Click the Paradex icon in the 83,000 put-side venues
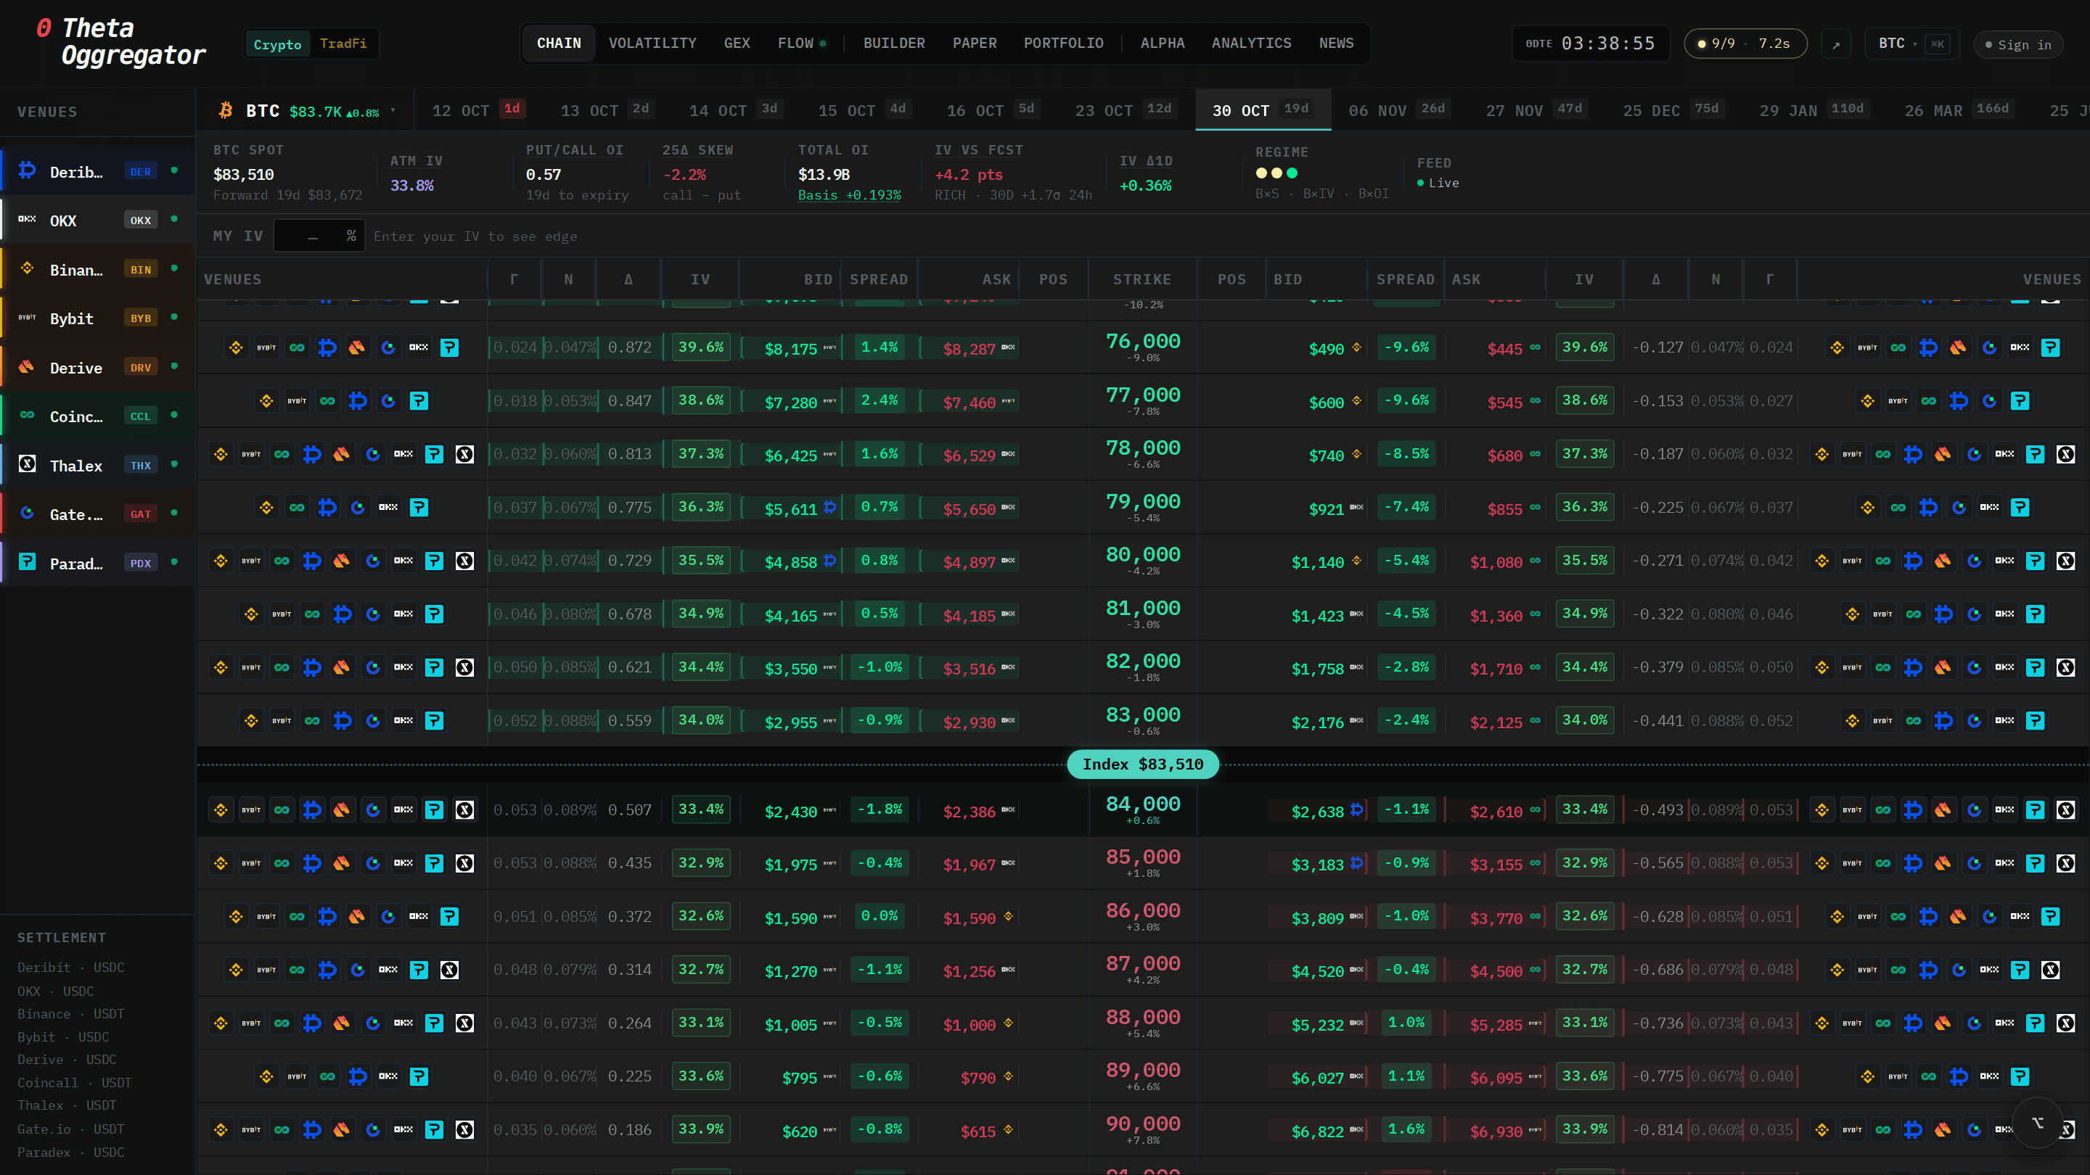The height and width of the screenshot is (1175, 2090). [2035, 721]
